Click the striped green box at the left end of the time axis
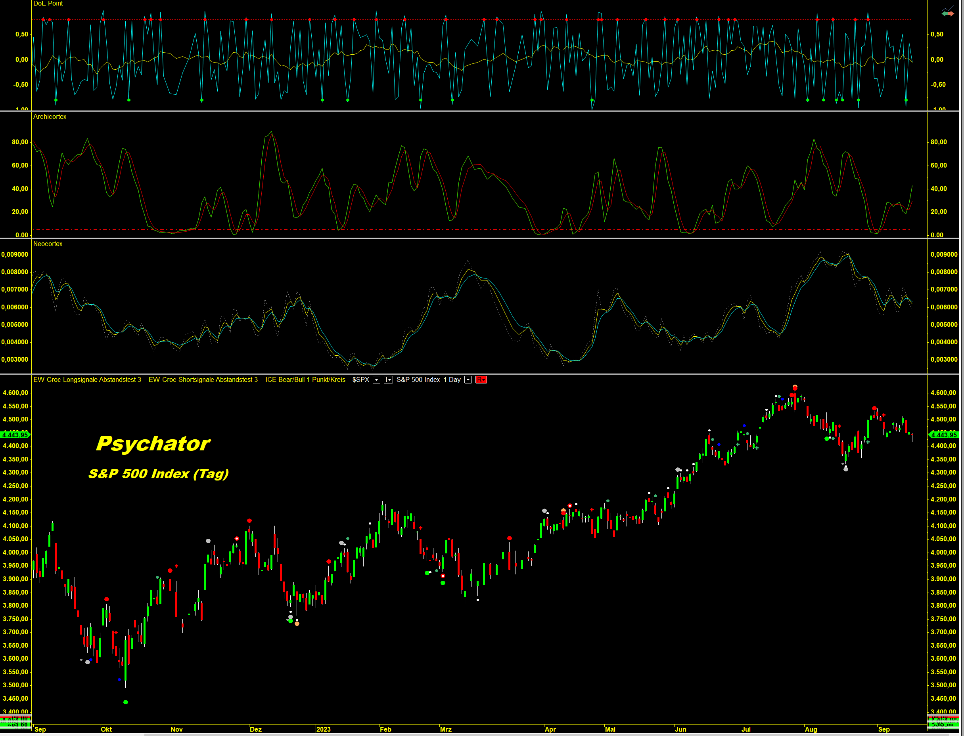Screen dimensions: 964x736 pyautogui.click(x=15, y=723)
